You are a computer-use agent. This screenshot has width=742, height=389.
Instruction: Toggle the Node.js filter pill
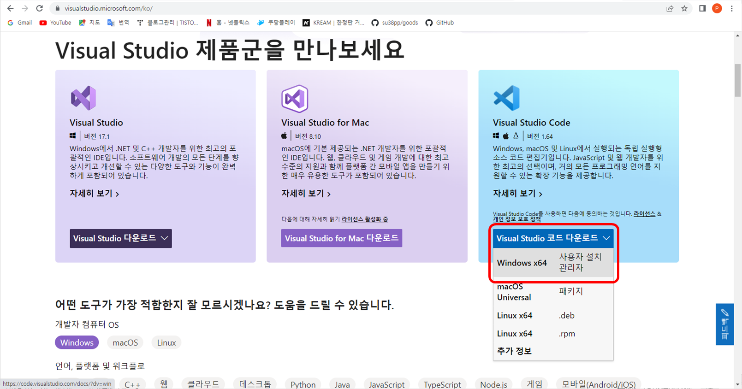click(x=493, y=384)
